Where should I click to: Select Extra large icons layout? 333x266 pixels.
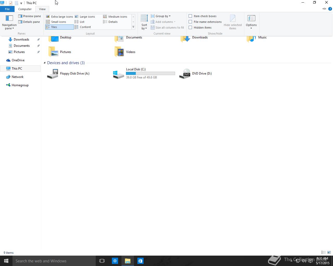point(59,17)
